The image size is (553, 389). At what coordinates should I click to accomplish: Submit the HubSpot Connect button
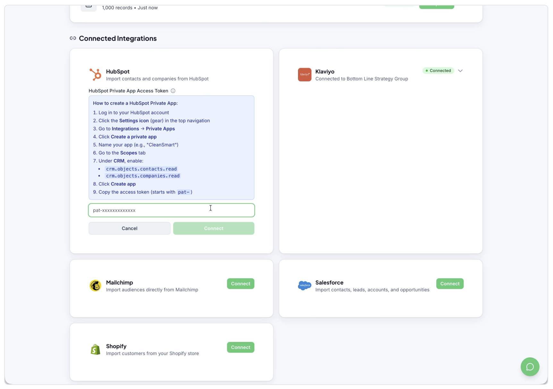point(214,228)
